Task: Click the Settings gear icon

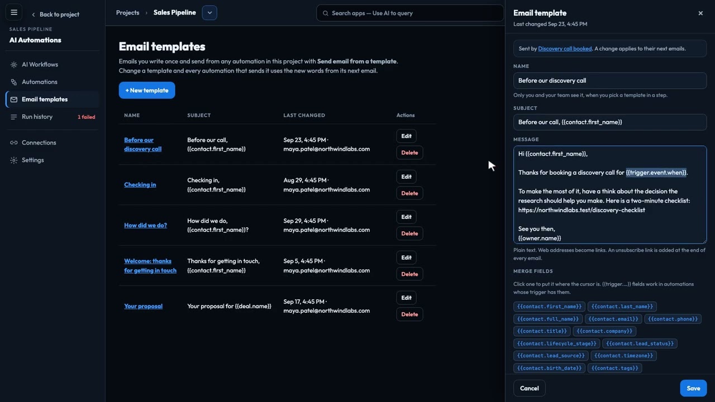Action: click(14, 160)
